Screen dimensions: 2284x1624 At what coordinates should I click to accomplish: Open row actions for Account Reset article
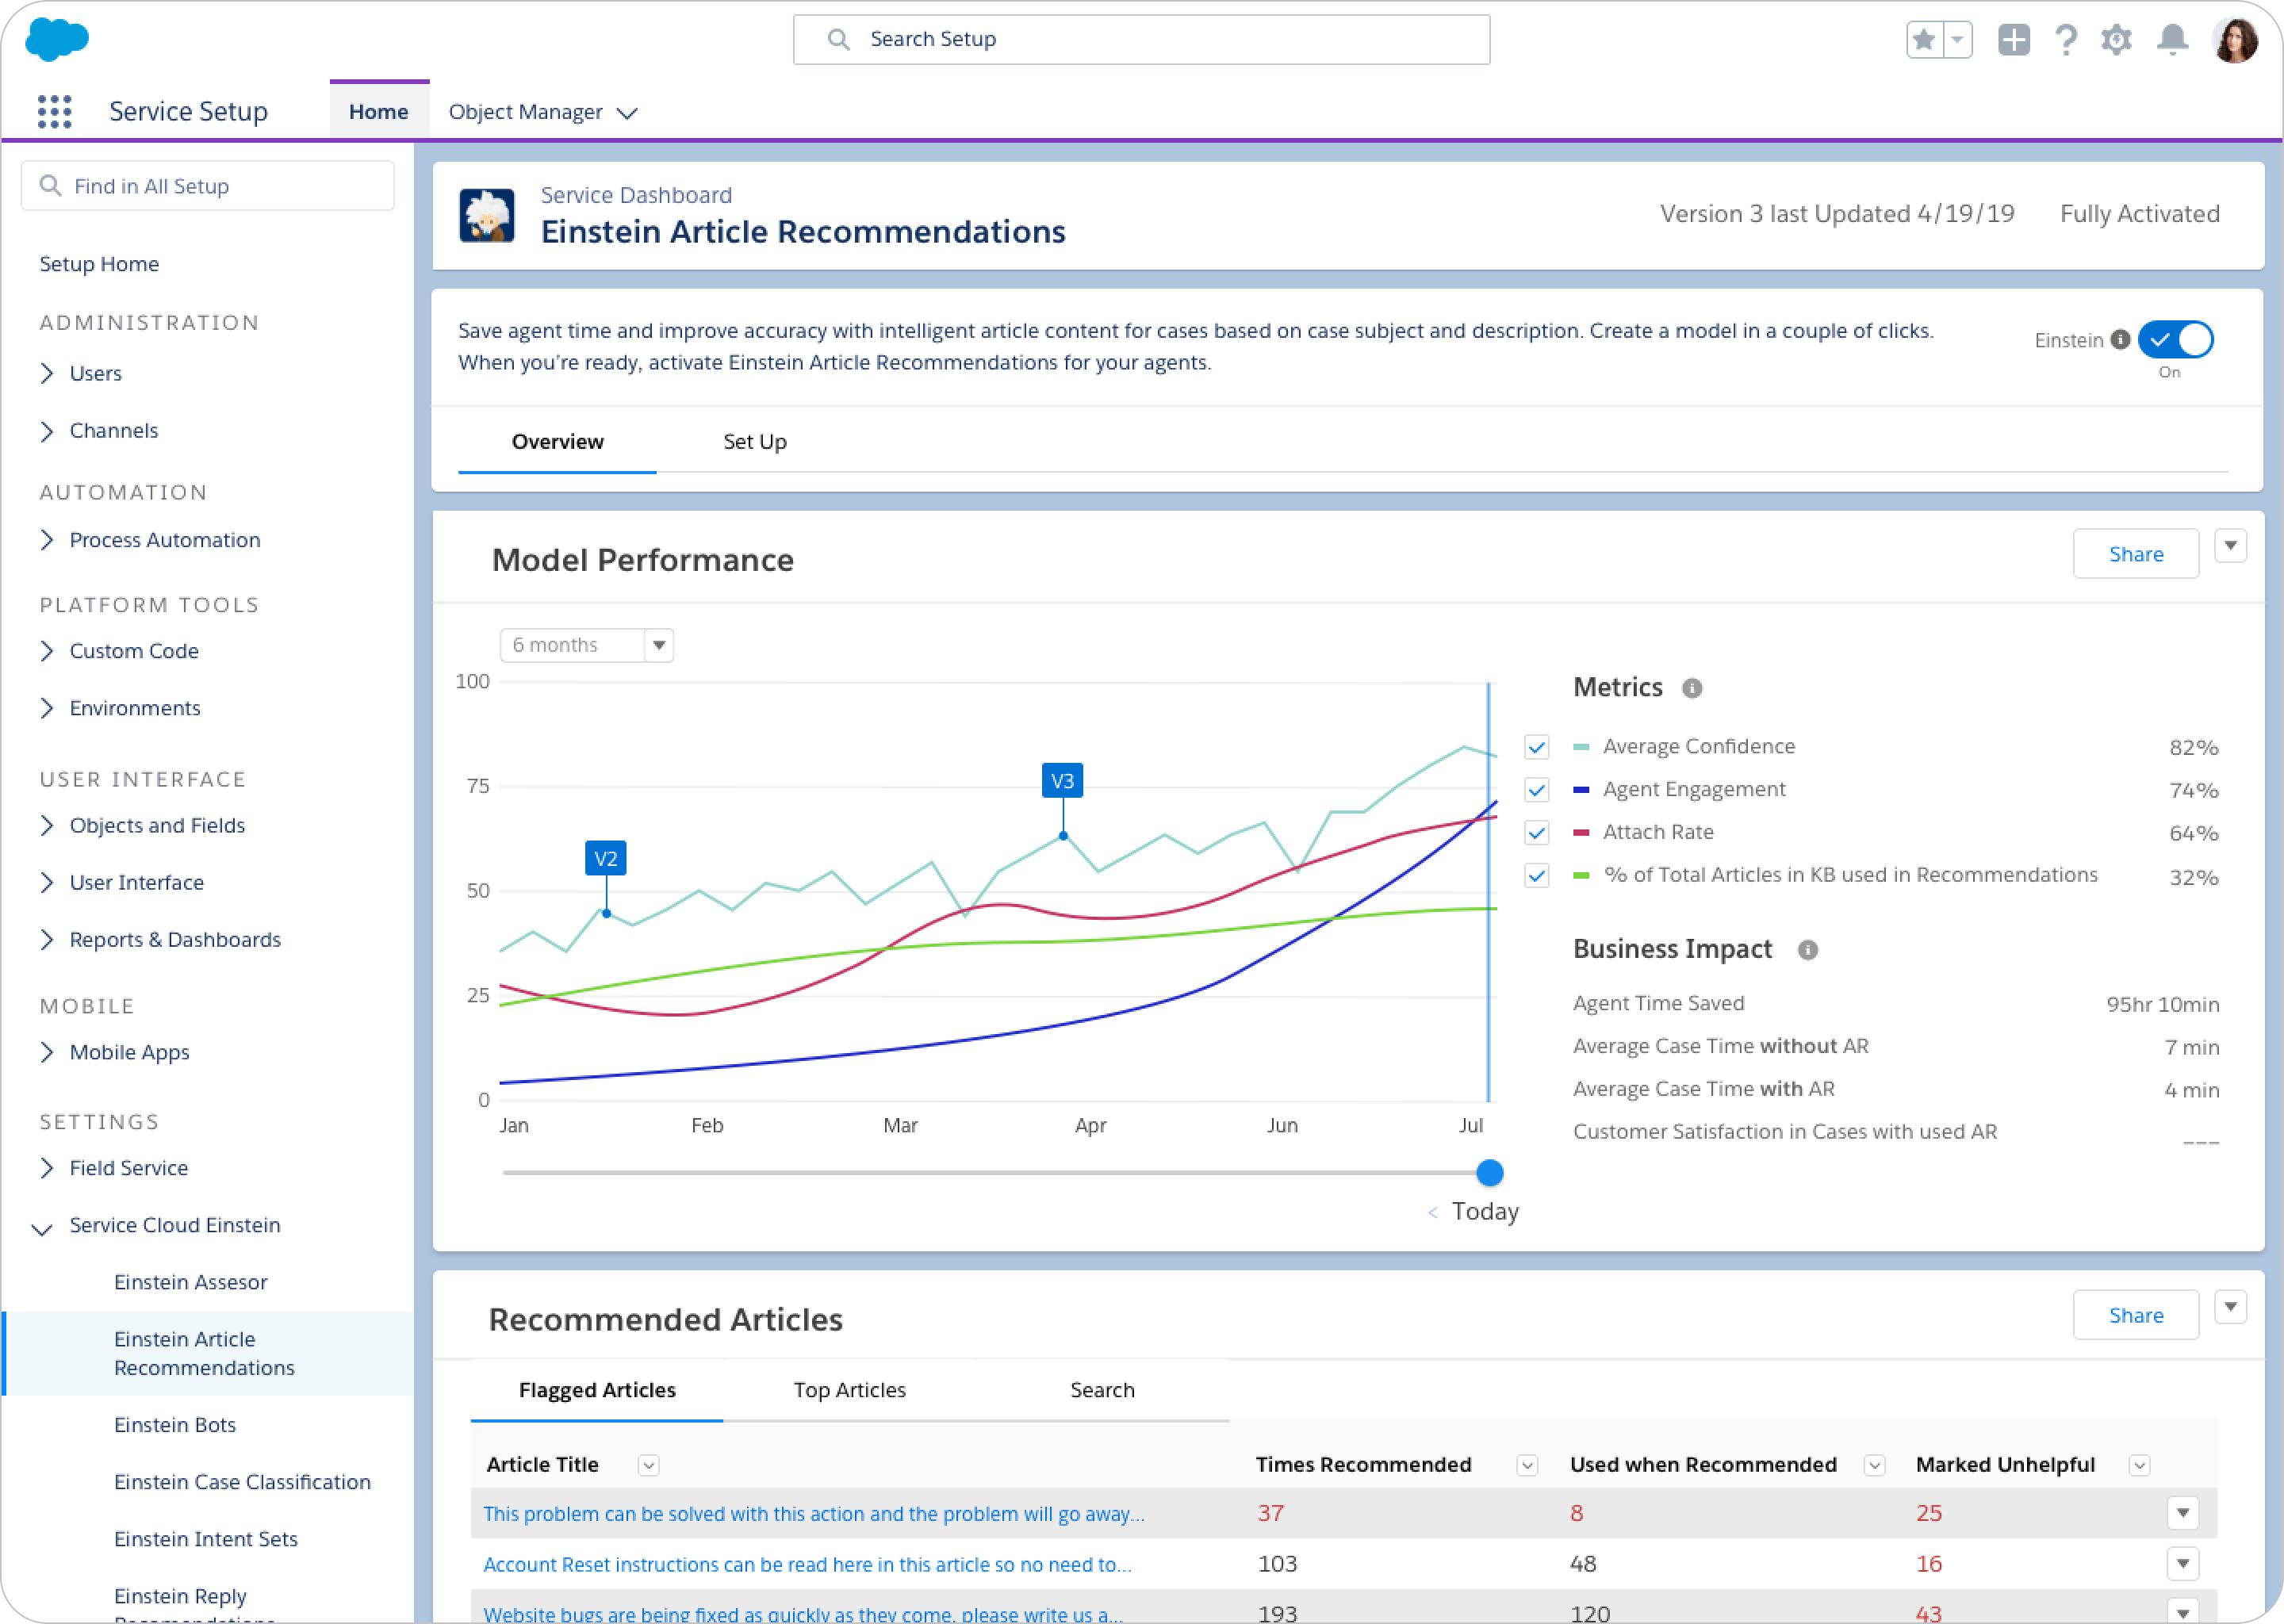2183,1563
